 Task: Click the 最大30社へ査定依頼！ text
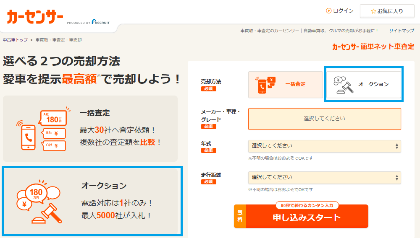(x=118, y=130)
